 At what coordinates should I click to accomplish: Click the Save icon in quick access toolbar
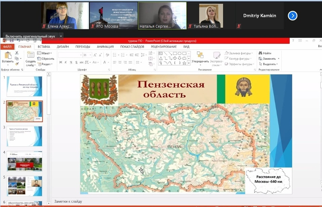[x=11, y=41]
